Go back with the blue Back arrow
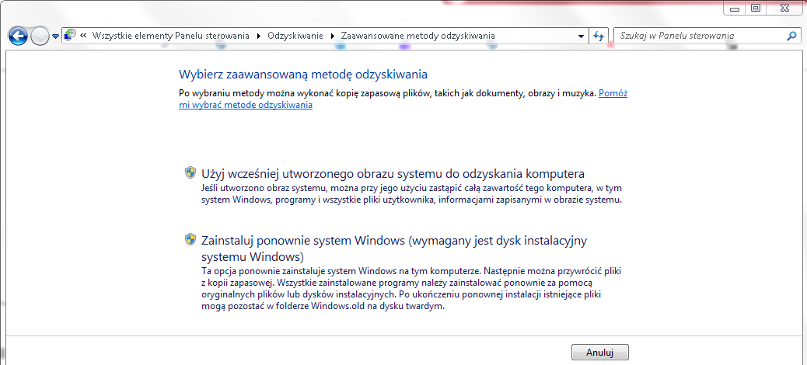807x365 pixels. point(18,36)
